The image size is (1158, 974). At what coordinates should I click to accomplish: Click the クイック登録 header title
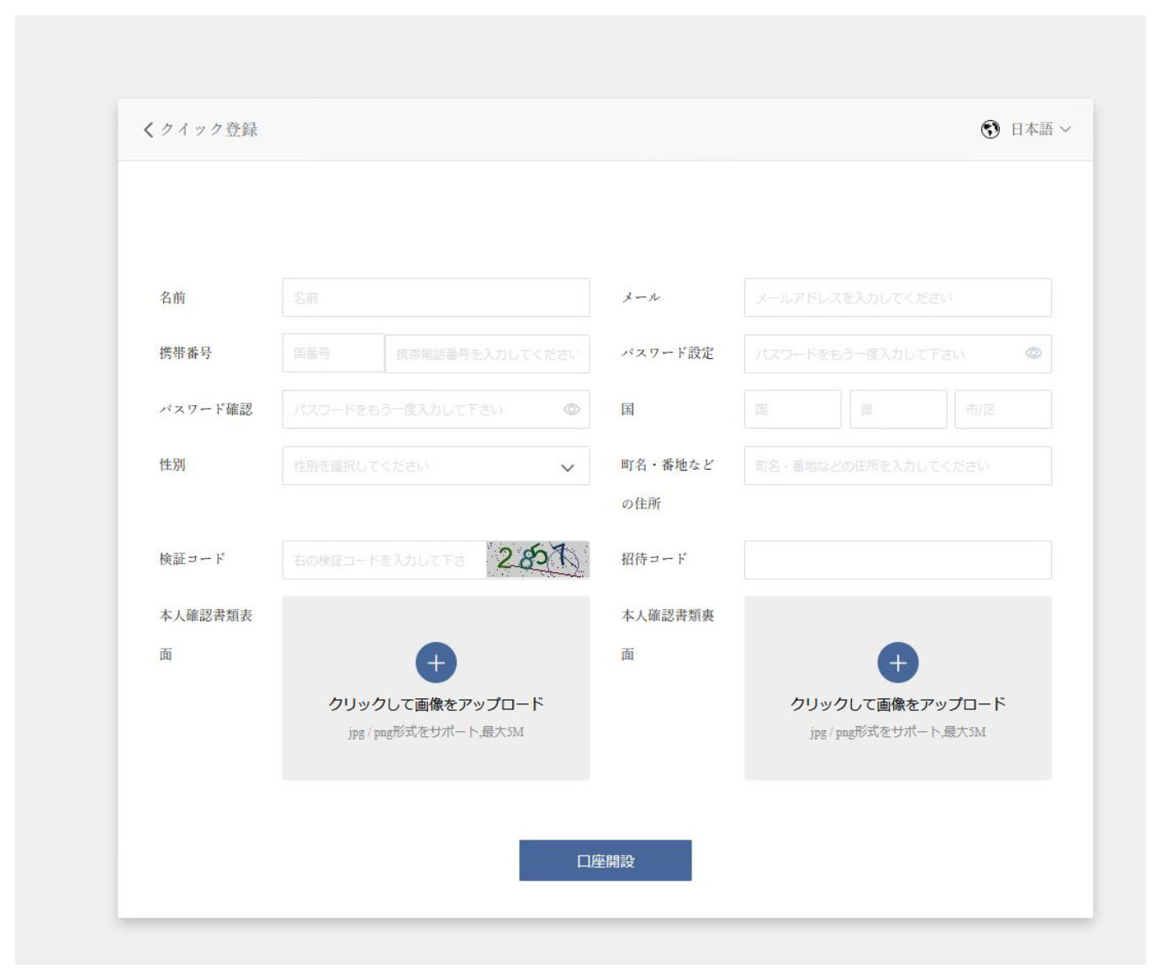pos(209,129)
